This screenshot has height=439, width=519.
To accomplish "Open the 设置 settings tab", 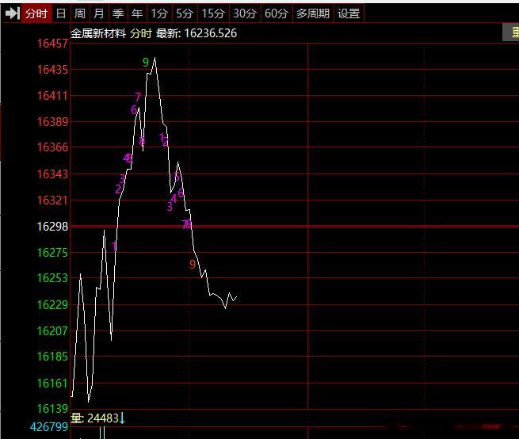I will pos(349,13).
